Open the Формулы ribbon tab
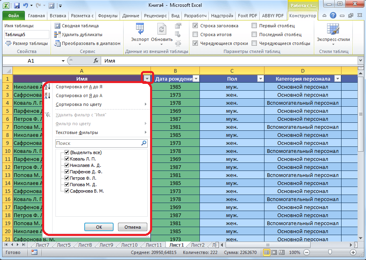The image size is (366, 260). 107,16
